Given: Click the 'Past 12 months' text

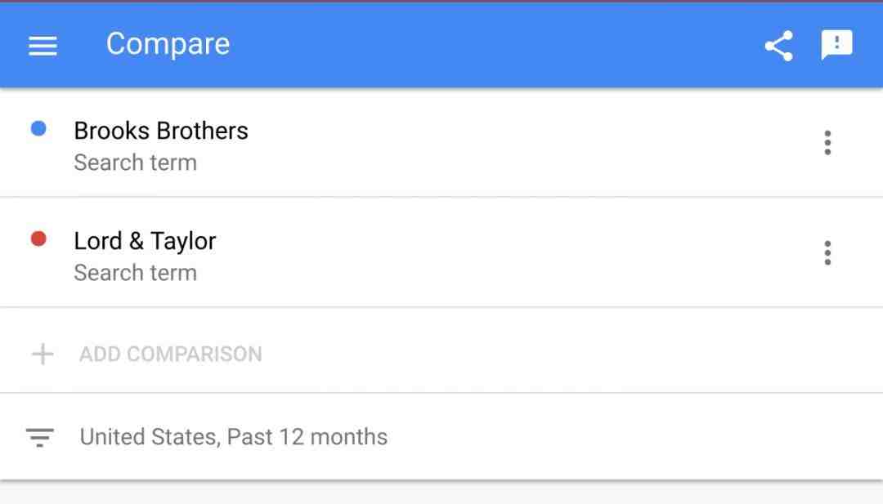Looking at the screenshot, I should (307, 437).
